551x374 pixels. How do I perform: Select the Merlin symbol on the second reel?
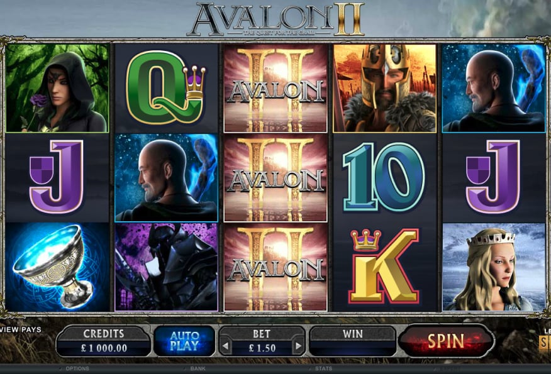coord(166,178)
